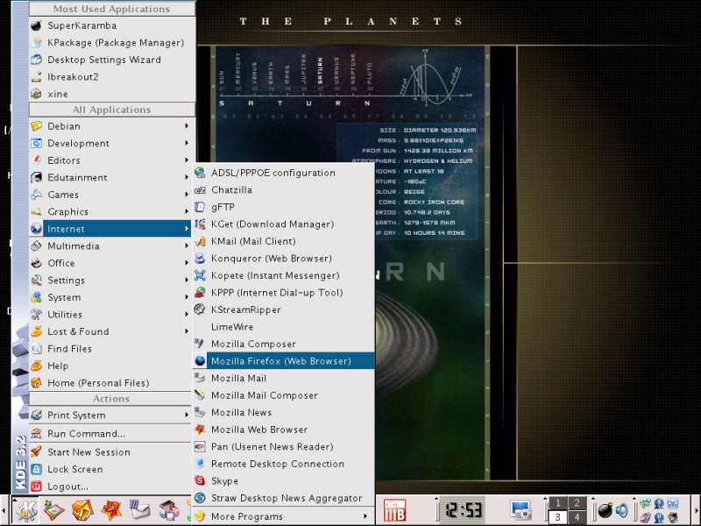Switch to virtual desktop 4
The width and height of the screenshot is (701, 526).
pyautogui.click(x=577, y=517)
